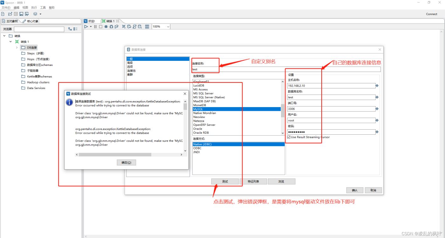This screenshot has height=238, width=445.
Task: Click the Stop transformation icon
Action: pos(101,27)
